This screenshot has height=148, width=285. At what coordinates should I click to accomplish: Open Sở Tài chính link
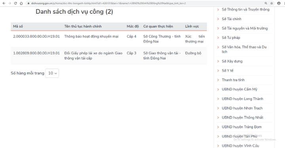[x=232, y=19]
